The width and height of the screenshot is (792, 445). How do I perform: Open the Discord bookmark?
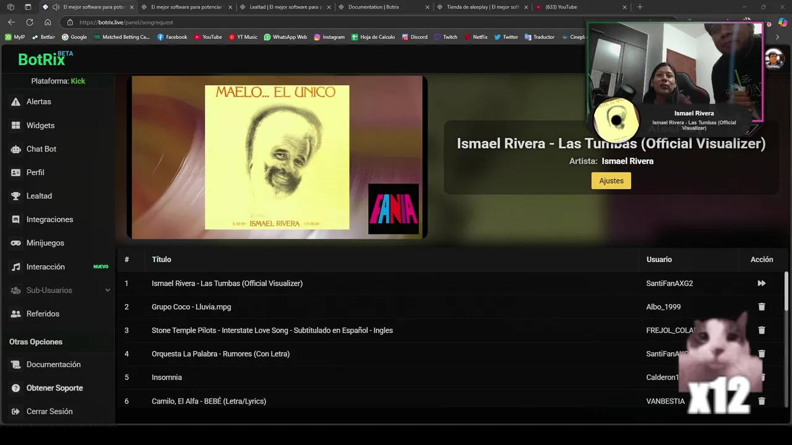(x=415, y=37)
